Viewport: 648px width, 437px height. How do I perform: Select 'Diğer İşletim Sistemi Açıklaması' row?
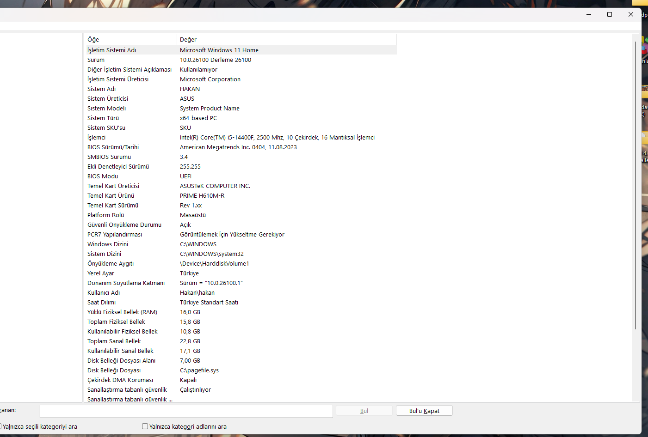[x=241, y=70]
